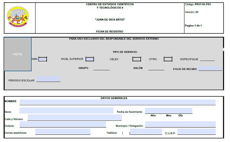The width and height of the screenshot is (230, 142).
Task: Click the C.U.R.P. input field
Action: [197, 132]
